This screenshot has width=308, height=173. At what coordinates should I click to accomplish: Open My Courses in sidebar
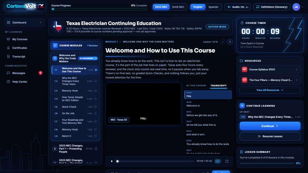(x=20, y=39)
